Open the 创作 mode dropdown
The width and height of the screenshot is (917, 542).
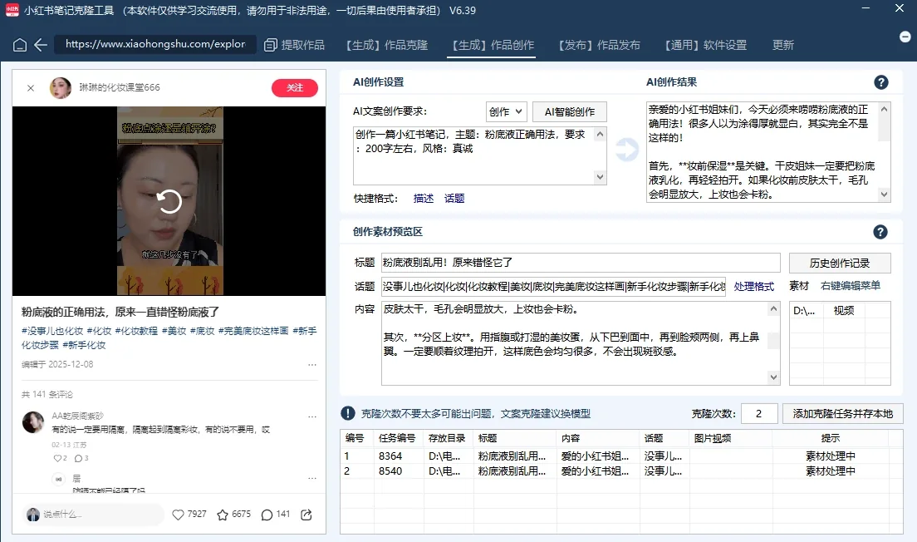click(x=507, y=111)
